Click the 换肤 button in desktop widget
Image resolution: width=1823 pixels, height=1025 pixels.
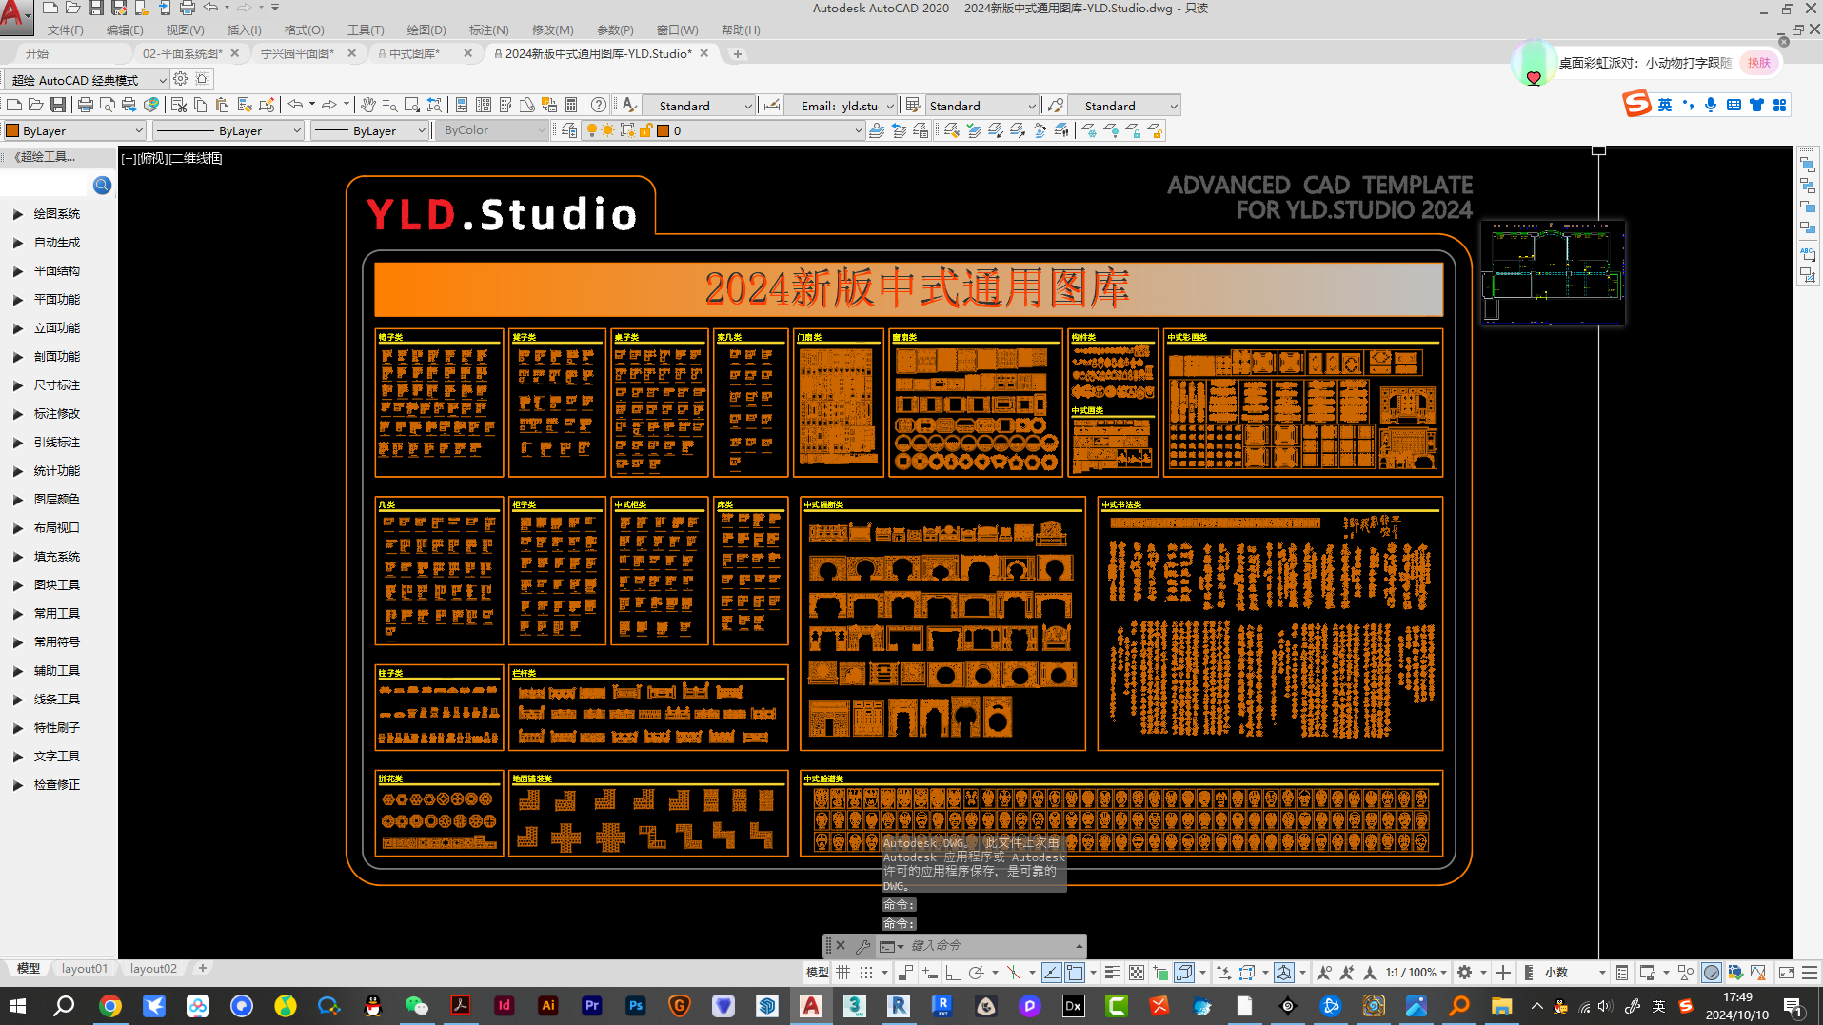pos(1759,63)
